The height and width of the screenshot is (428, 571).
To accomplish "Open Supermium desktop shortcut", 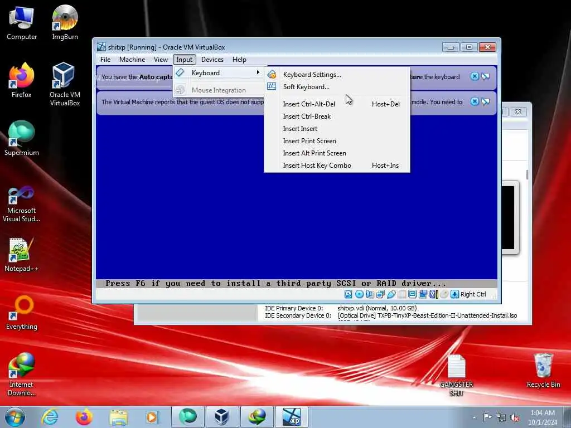I will click(x=22, y=139).
